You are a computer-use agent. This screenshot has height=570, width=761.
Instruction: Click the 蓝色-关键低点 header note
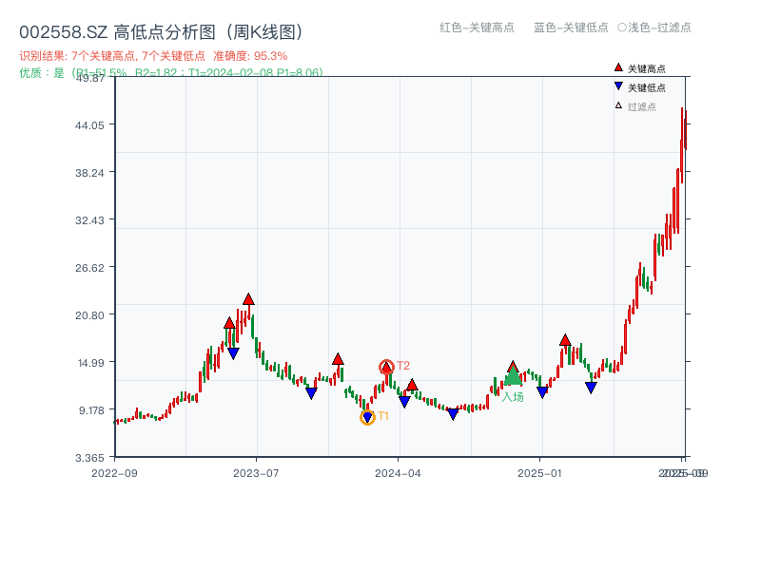click(571, 28)
